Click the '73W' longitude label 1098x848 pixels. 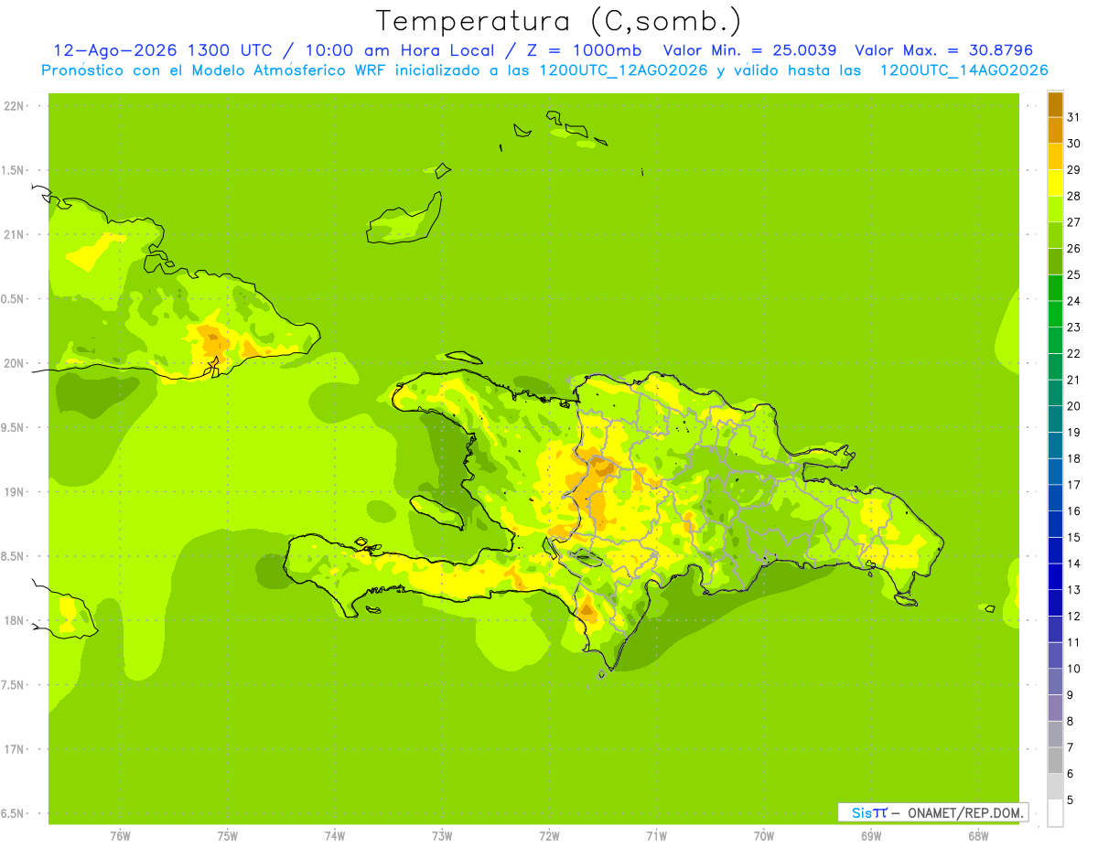coord(442,836)
